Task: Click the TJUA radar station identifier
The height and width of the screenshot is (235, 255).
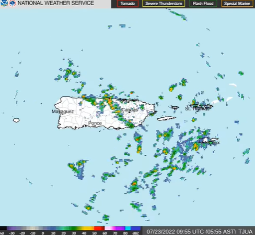Action: click(x=245, y=232)
